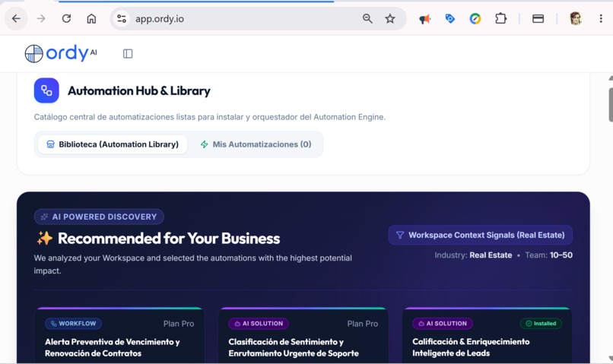The height and width of the screenshot is (364, 613).
Task: Click the Automation Hub & Library title
Action: (x=139, y=90)
